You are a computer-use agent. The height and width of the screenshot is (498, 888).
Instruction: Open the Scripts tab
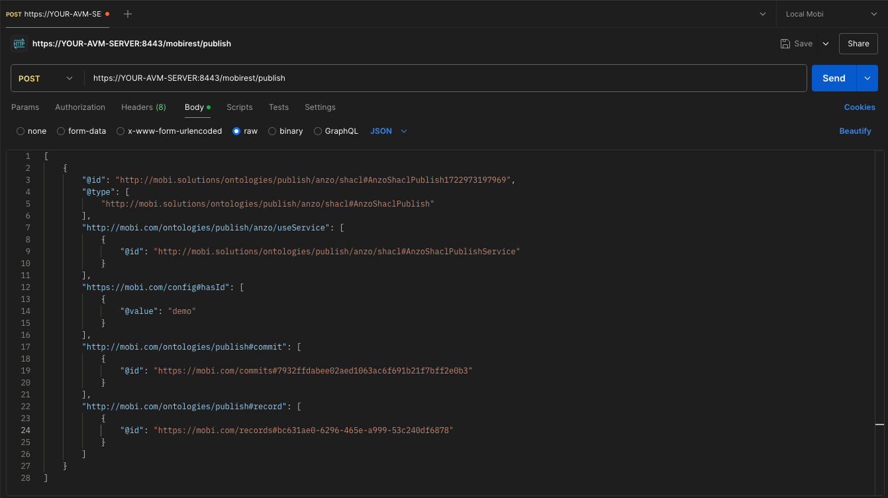tap(240, 107)
